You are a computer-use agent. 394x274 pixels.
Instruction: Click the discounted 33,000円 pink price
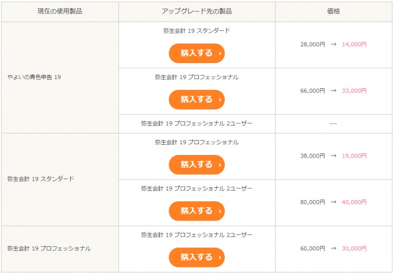click(354, 91)
